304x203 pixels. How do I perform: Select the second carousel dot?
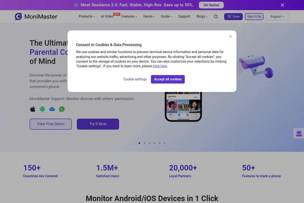click(144, 143)
